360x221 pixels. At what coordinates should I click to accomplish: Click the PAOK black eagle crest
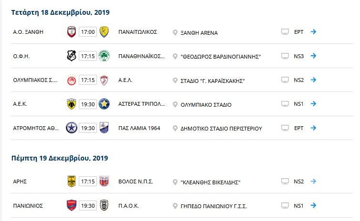click(104, 205)
